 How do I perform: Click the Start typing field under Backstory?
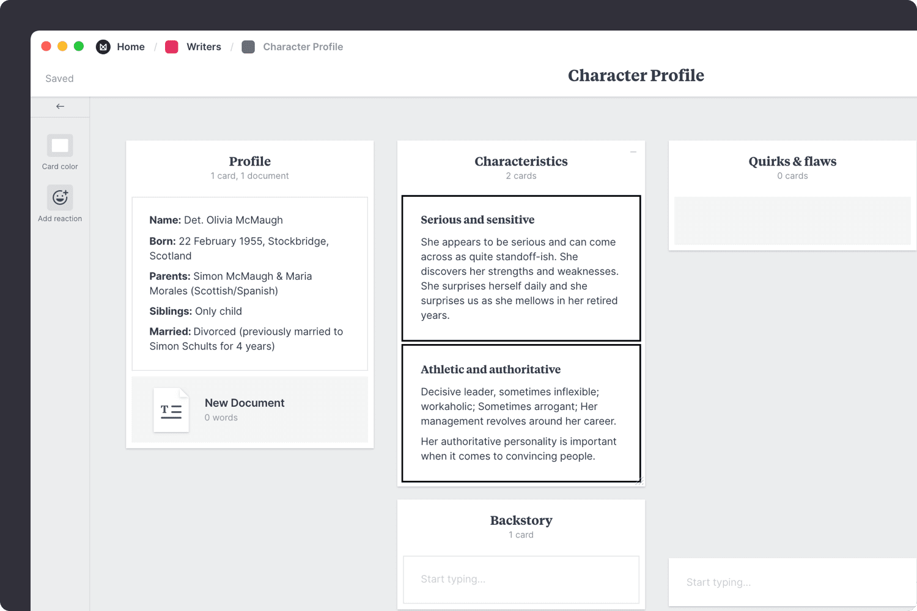[521, 579]
